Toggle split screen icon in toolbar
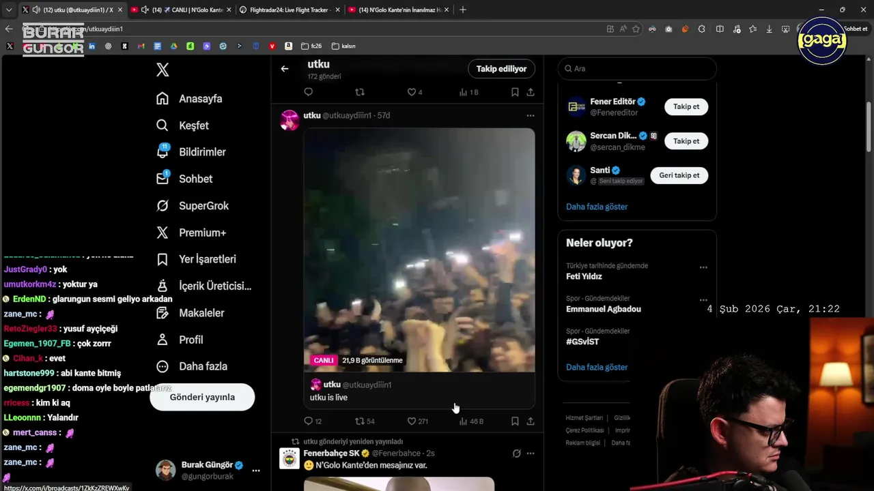 720,29
